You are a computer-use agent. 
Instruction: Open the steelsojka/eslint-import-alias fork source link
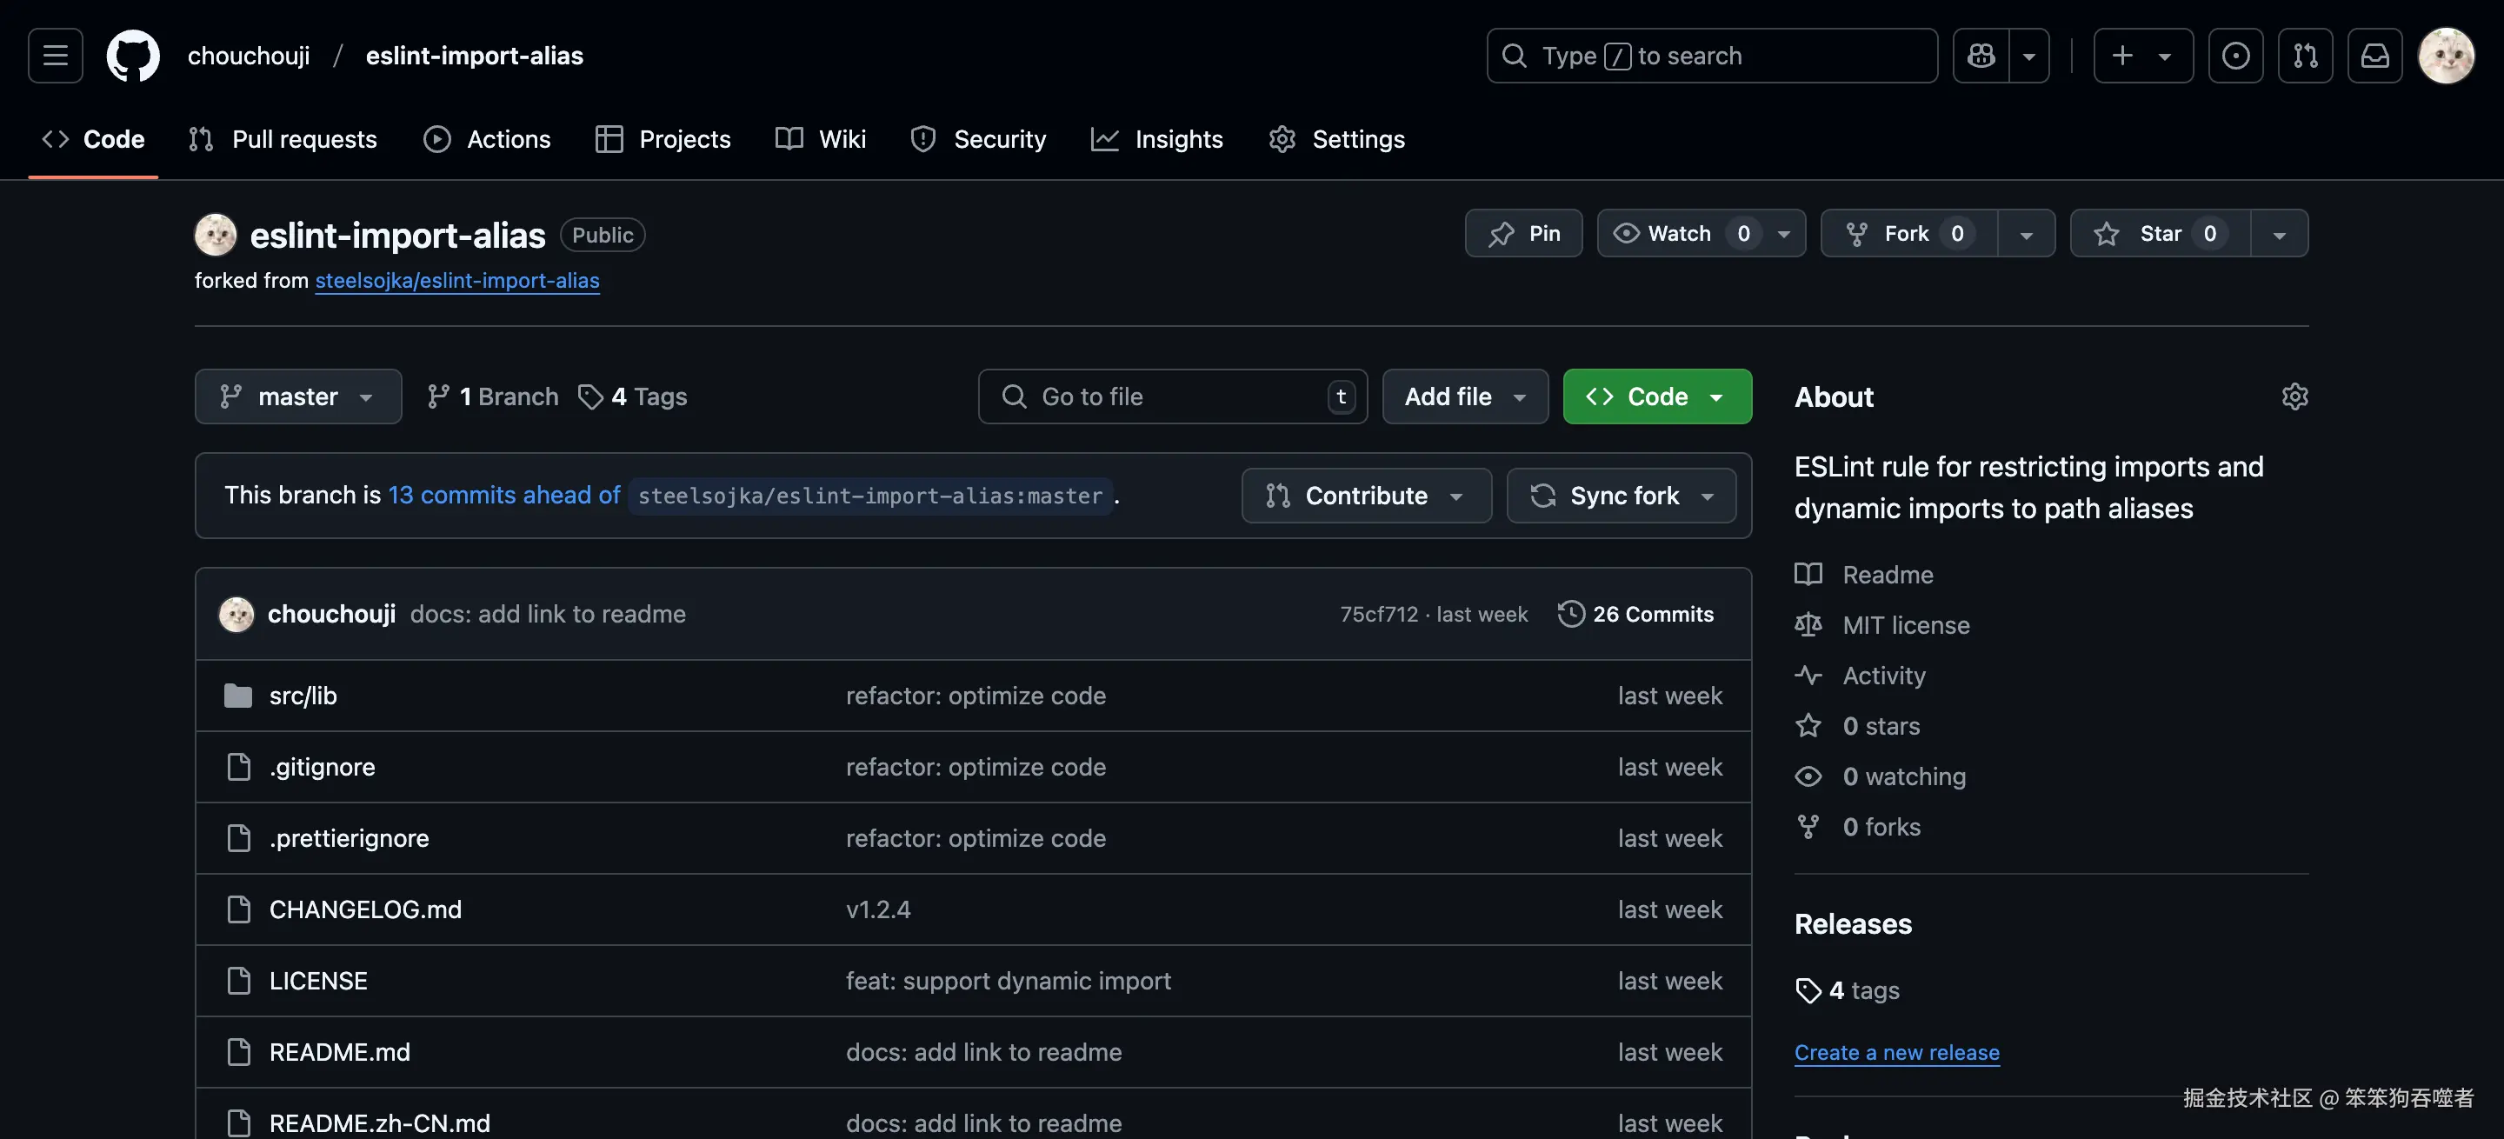tap(456, 281)
